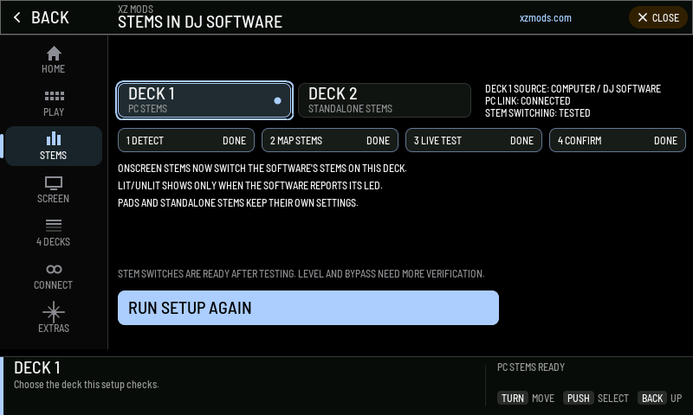Click Run Setup Again button

(308, 308)
